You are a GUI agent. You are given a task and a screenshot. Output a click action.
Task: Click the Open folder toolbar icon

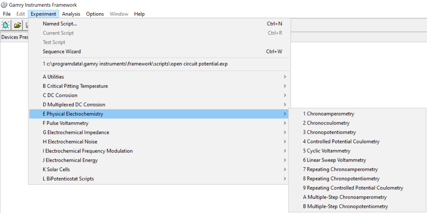tap(18, 25)
